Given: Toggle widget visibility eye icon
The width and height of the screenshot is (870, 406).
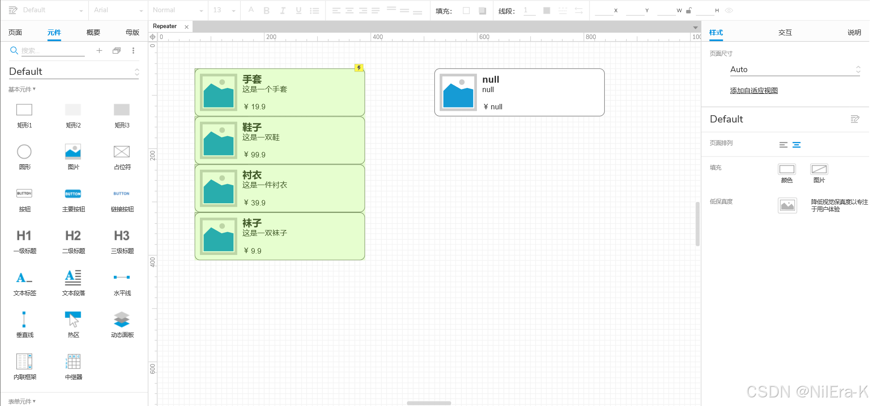Looking at the screenshot, I should [729, 10].
